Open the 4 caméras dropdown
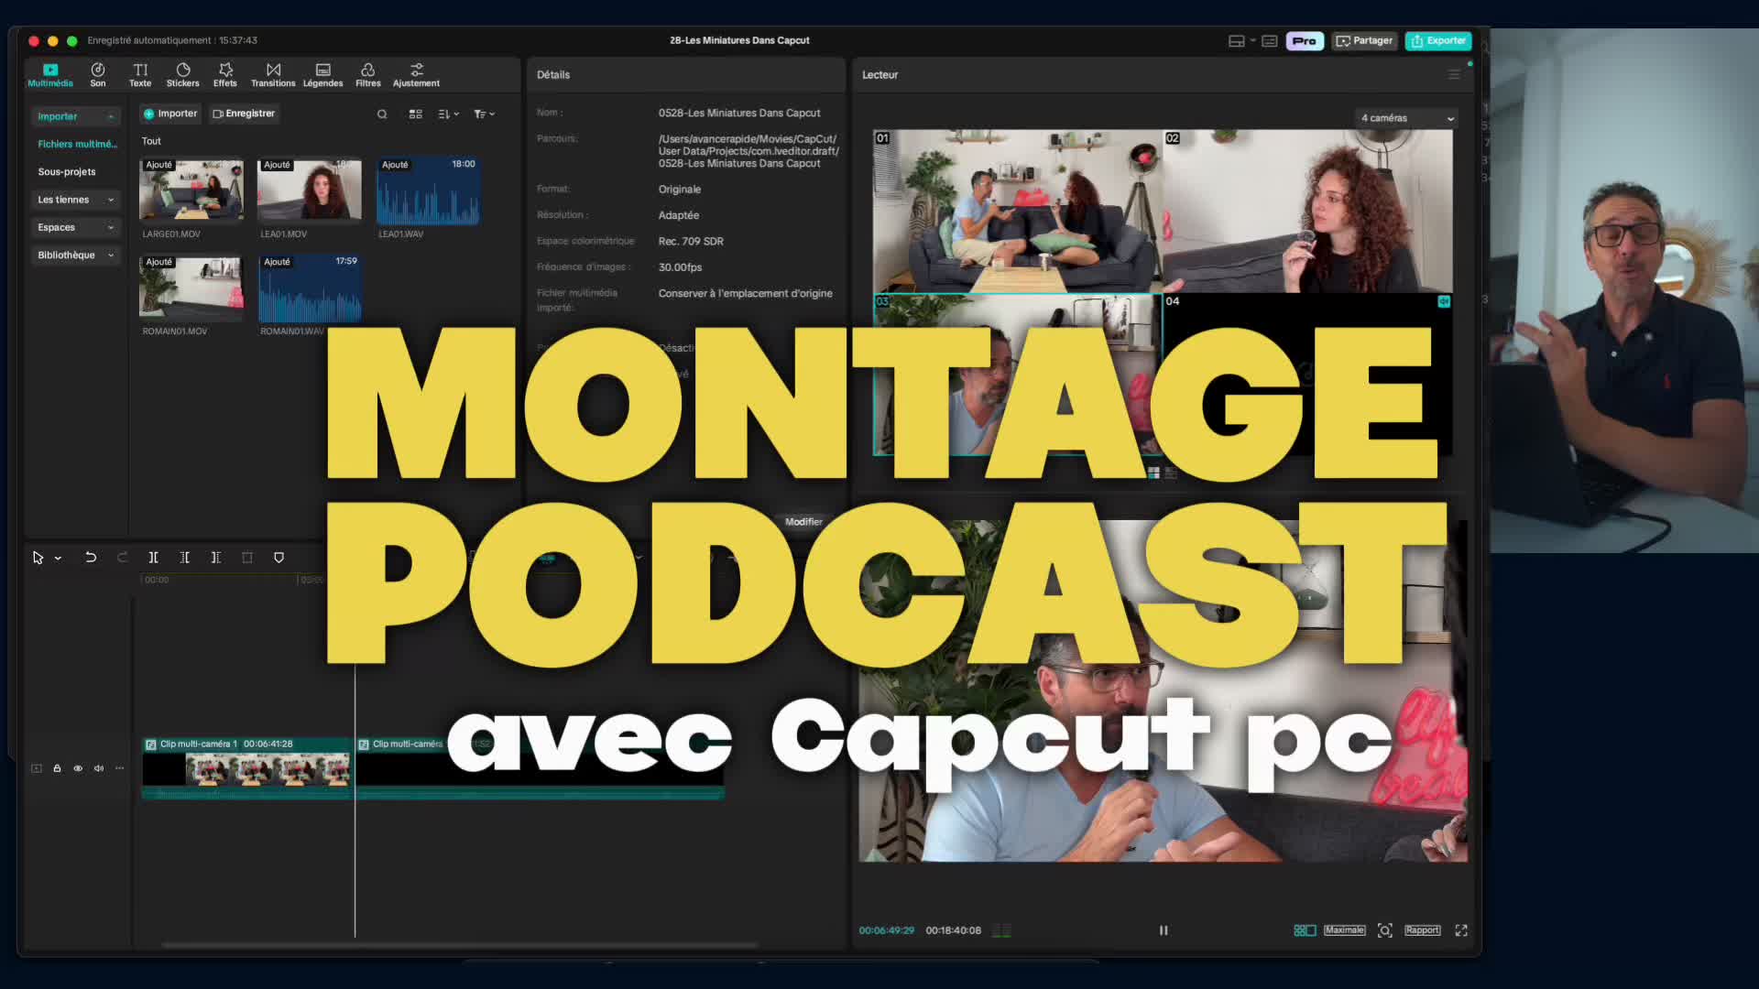 click(1407, 118)
